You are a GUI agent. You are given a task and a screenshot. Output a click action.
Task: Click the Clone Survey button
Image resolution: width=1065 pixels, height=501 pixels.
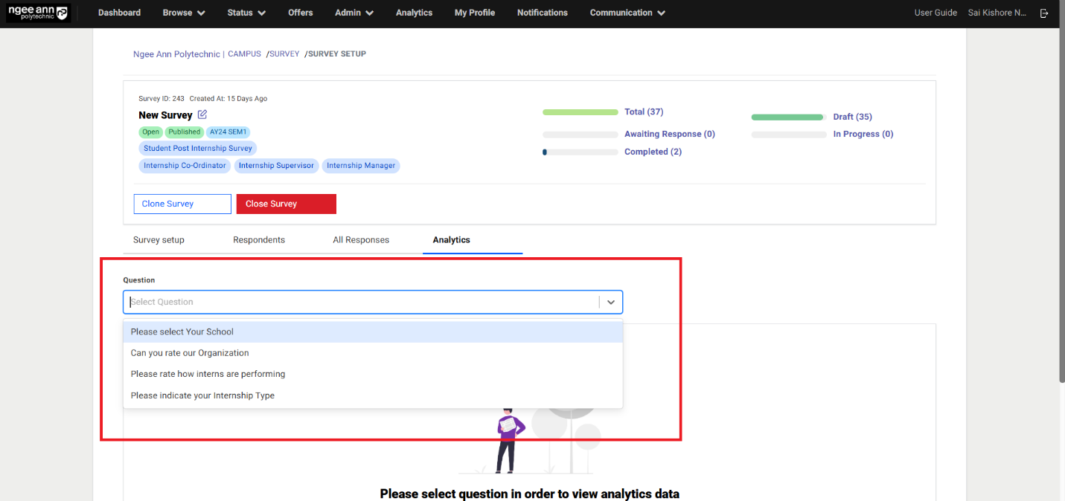point(182,204)
